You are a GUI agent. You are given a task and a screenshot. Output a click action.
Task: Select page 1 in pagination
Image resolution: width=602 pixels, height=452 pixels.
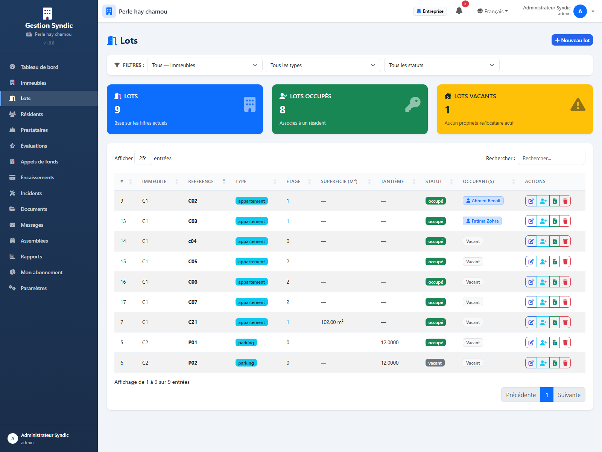pyautogui.click(x=547, y=395)
